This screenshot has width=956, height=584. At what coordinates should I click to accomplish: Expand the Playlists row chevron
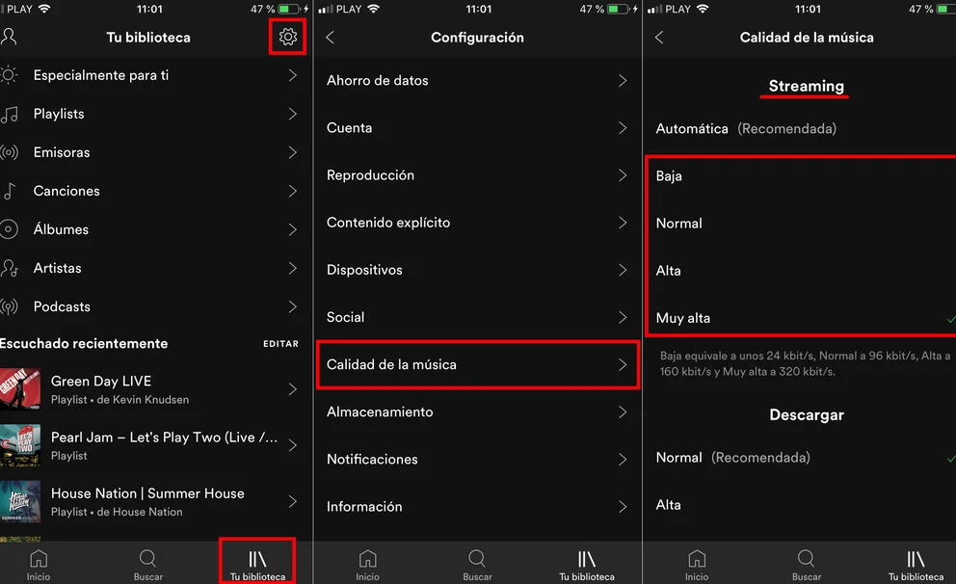(x=293, y=114)
